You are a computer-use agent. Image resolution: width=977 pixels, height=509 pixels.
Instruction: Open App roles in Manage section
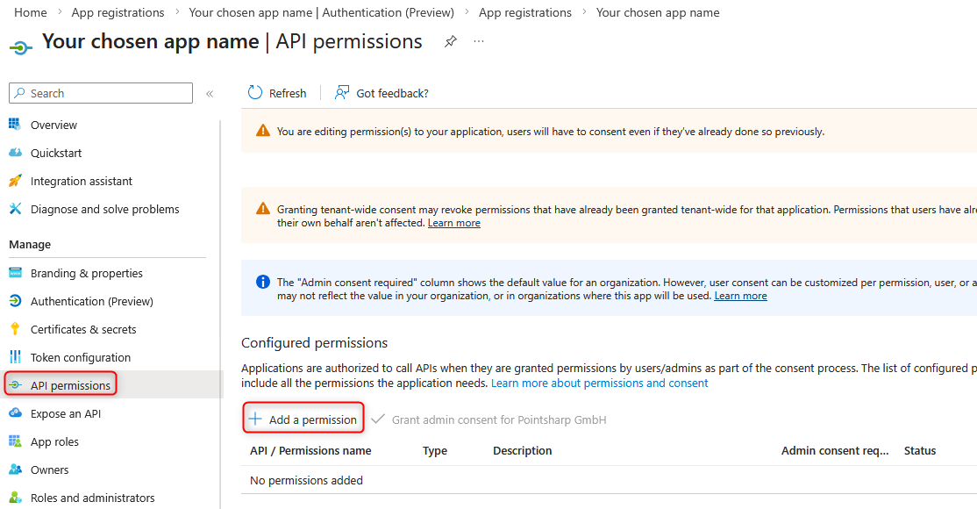click(x=54, y=441)
